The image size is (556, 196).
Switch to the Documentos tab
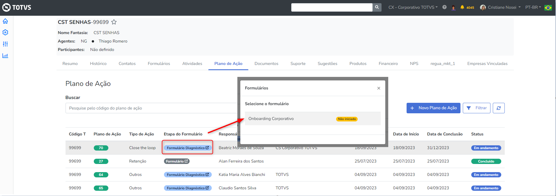(x=266, y=63)
